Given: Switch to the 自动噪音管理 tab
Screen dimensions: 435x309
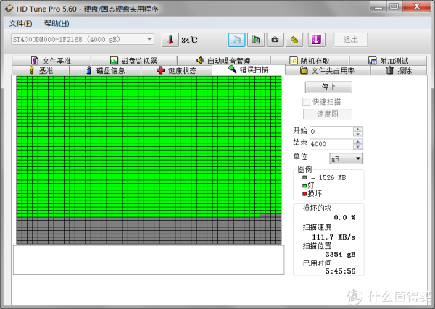Looking at the screenshot, I should (x=223, y=61).
